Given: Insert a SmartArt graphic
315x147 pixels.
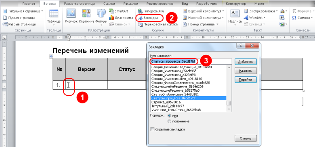Looking at the screenshot, I should pos(119,11).
